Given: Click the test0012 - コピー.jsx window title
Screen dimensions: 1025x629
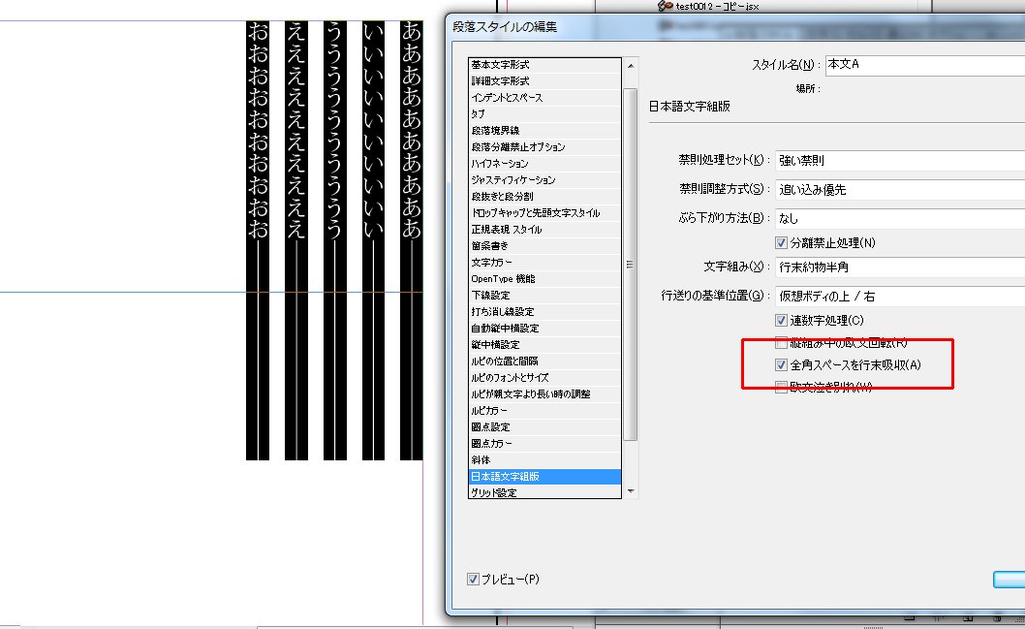Looking at the screenshot, I should pyautogui.click(x=717, y=6).
